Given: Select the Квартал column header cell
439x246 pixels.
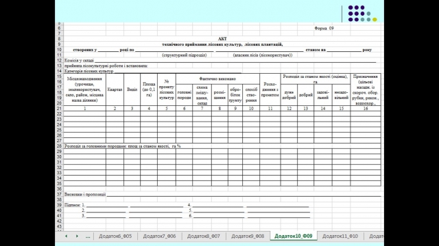Looking at the screenshot, I should (x=115, y=90).
